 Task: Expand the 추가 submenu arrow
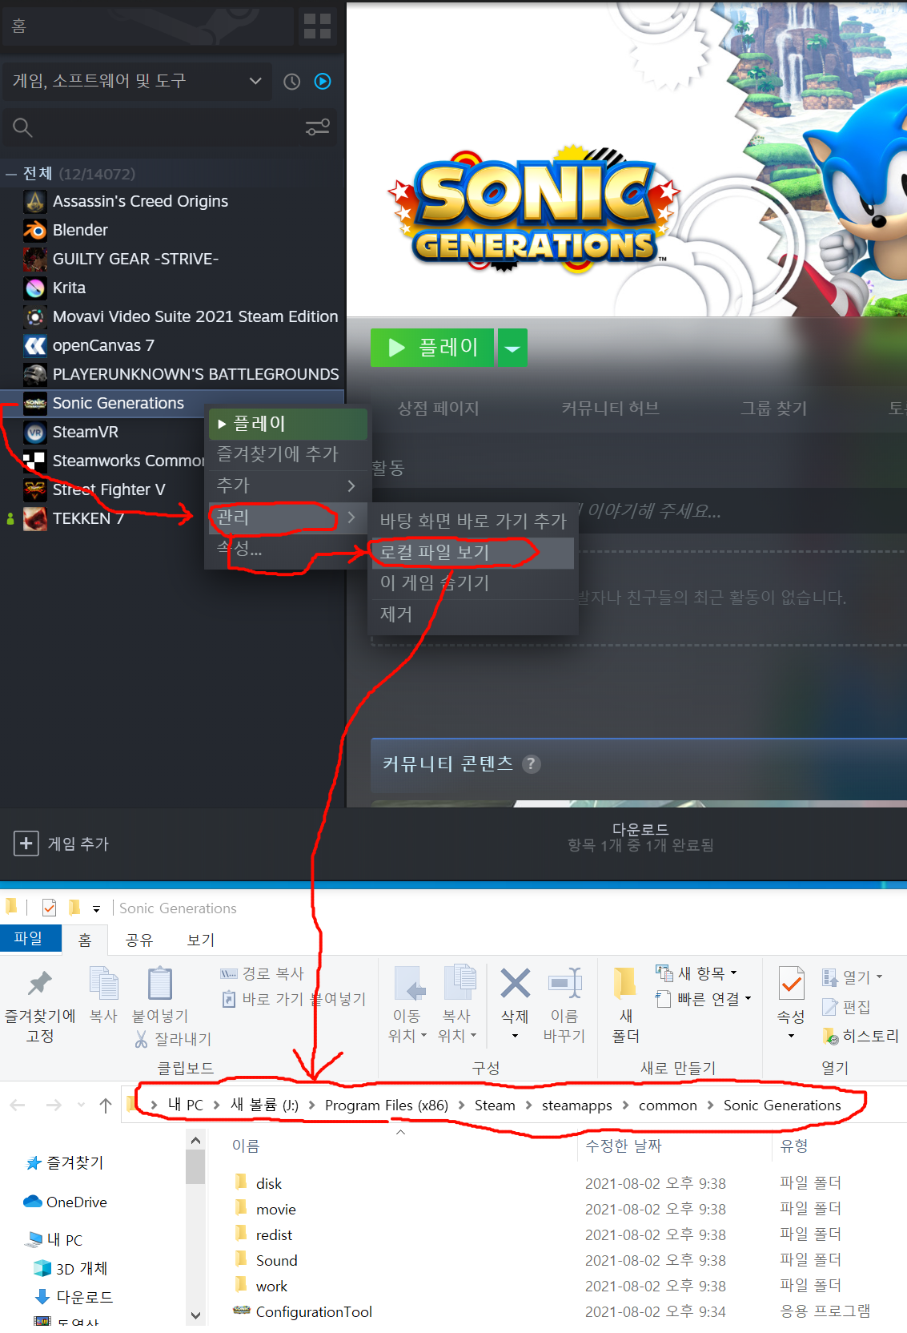[x=351, y=485]
